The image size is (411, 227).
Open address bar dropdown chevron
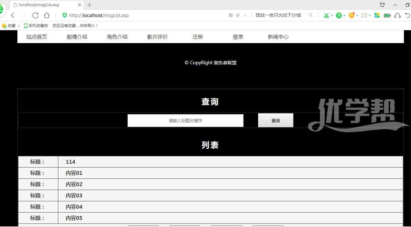coord(245,15)
